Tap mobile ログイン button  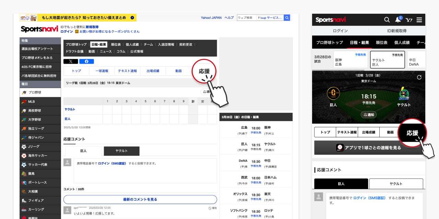coord(340,31)
